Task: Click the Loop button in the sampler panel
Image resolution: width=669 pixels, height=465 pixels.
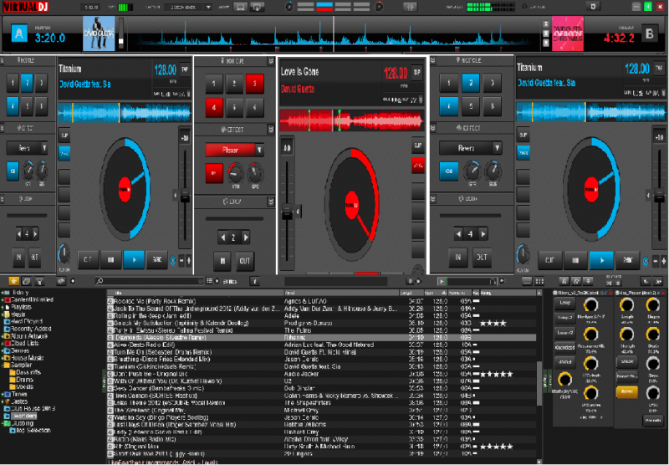Action: (564, 303)
